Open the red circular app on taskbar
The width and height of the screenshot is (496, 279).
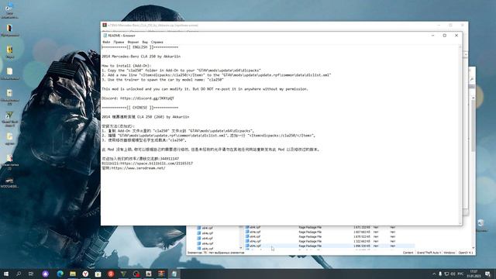tap(111, 274)
